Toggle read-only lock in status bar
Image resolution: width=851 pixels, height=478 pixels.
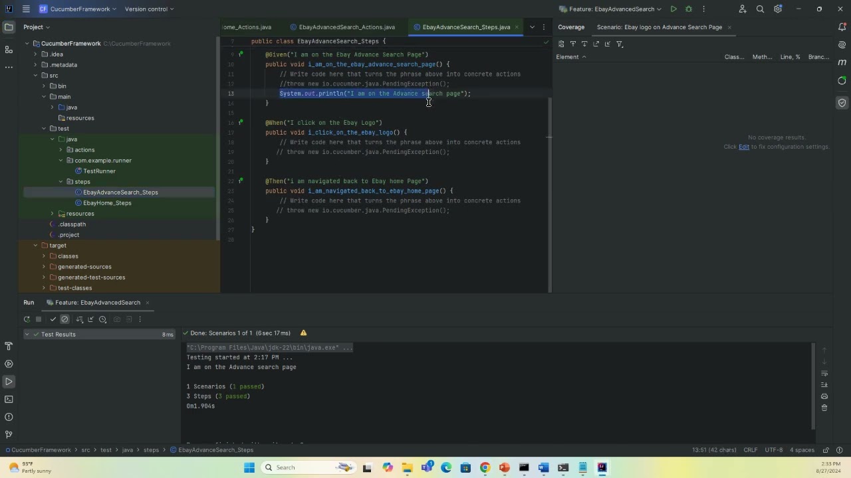(x=826, y=450)
